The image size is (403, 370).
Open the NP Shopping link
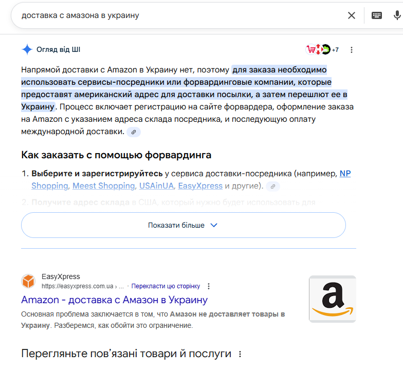[x=345, y=174]
